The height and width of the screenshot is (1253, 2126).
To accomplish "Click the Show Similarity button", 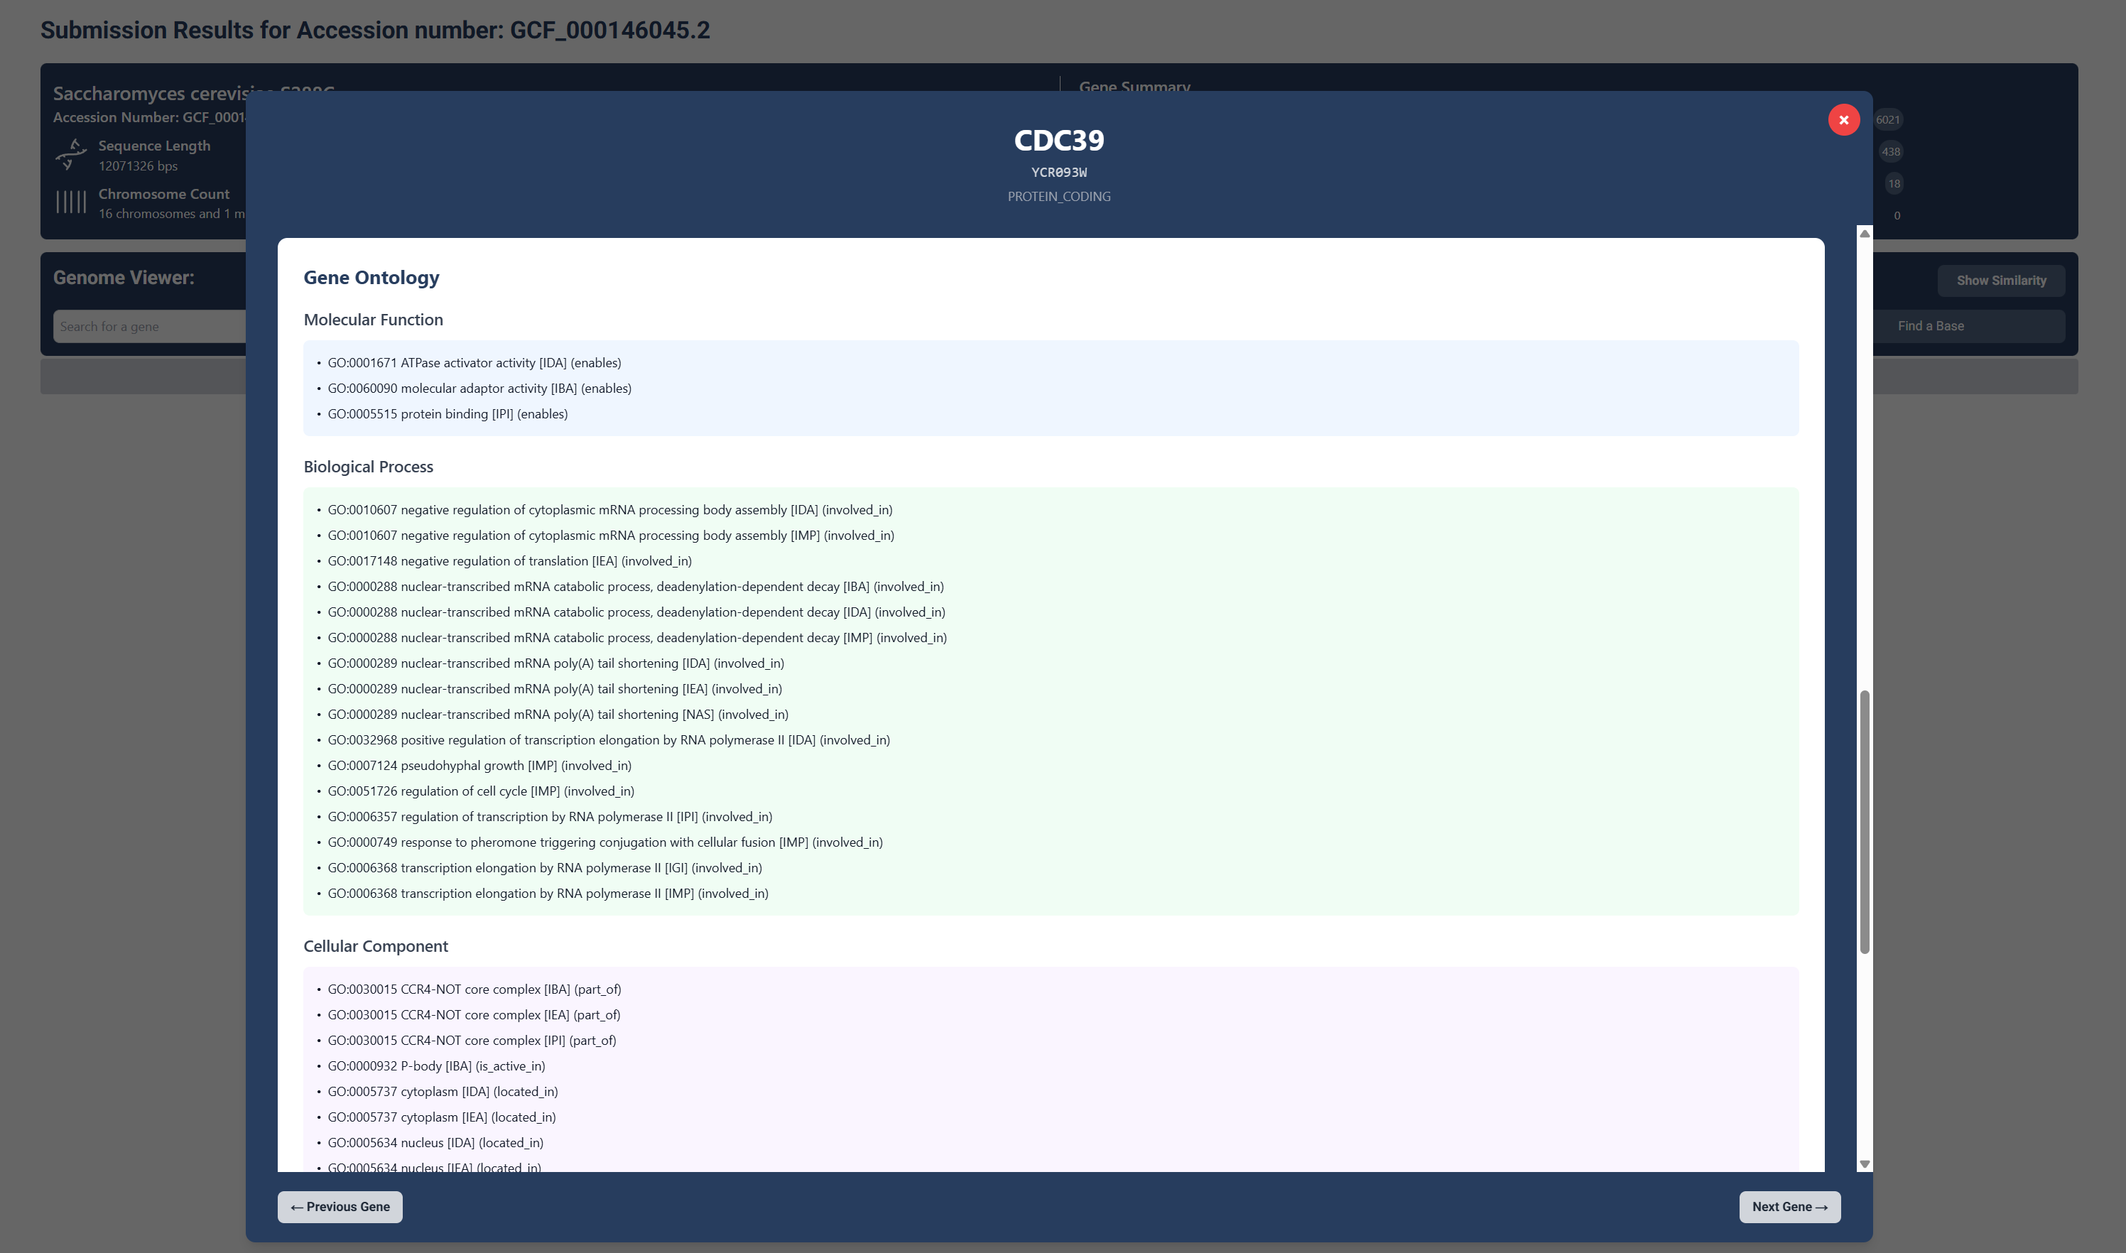I will tap(2001, 281).
